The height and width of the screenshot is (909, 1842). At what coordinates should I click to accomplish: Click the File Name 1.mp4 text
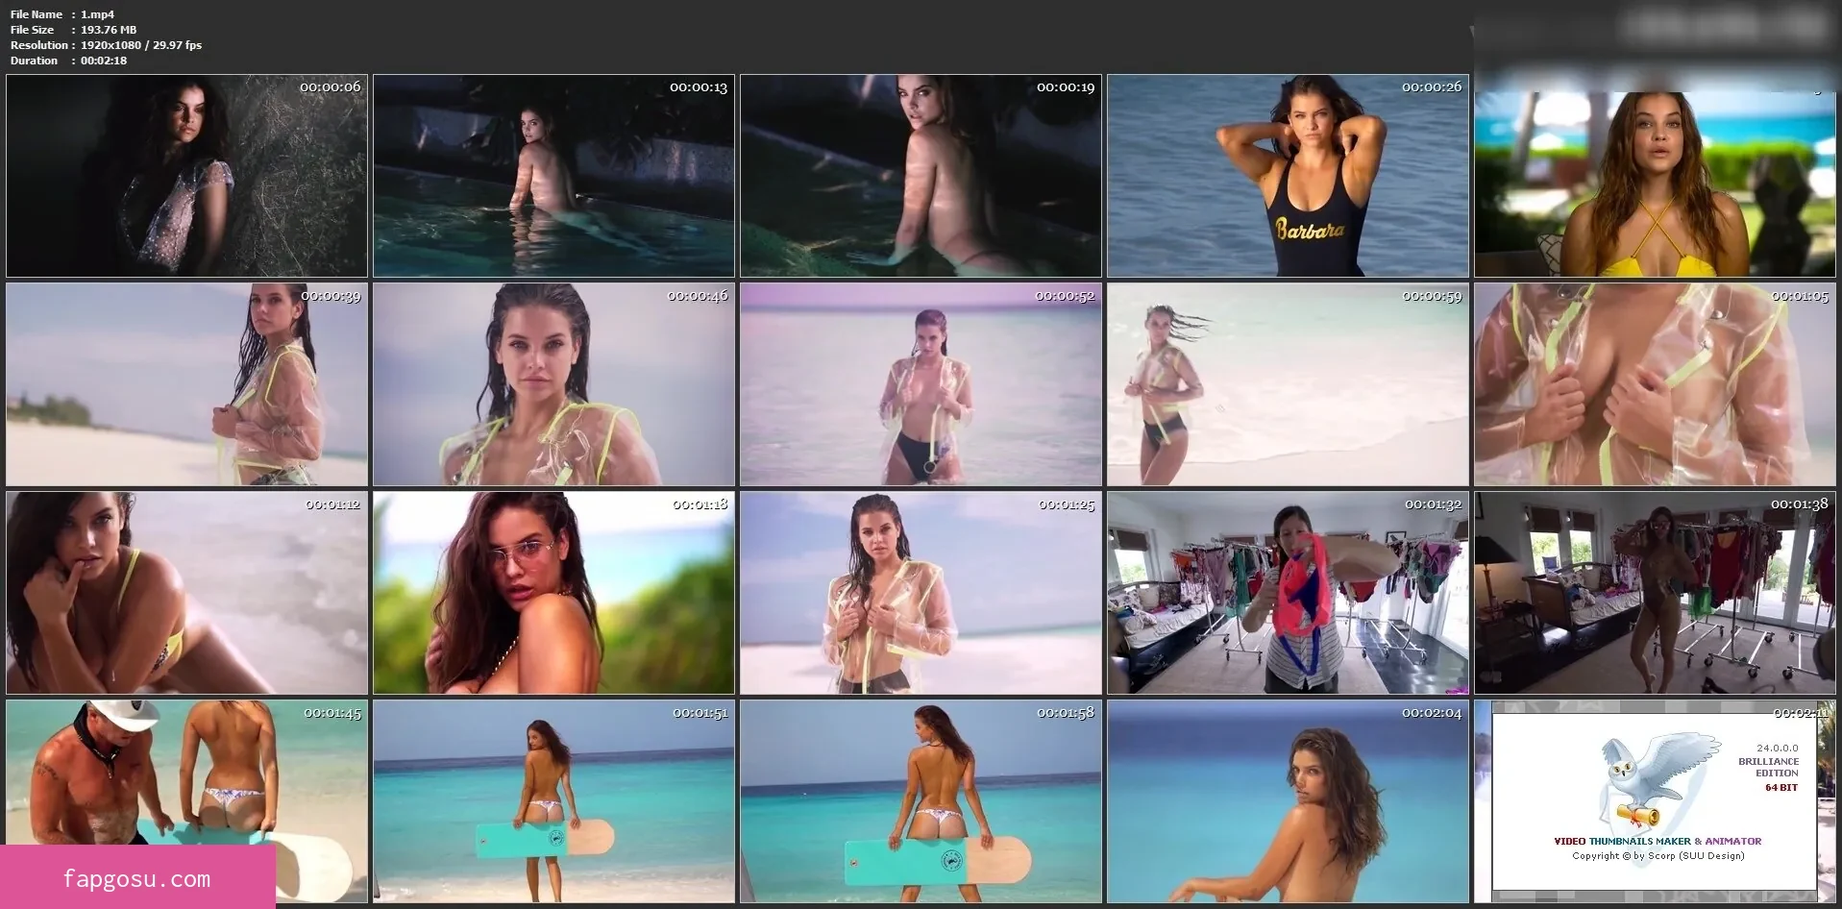[x=62, y=14]
